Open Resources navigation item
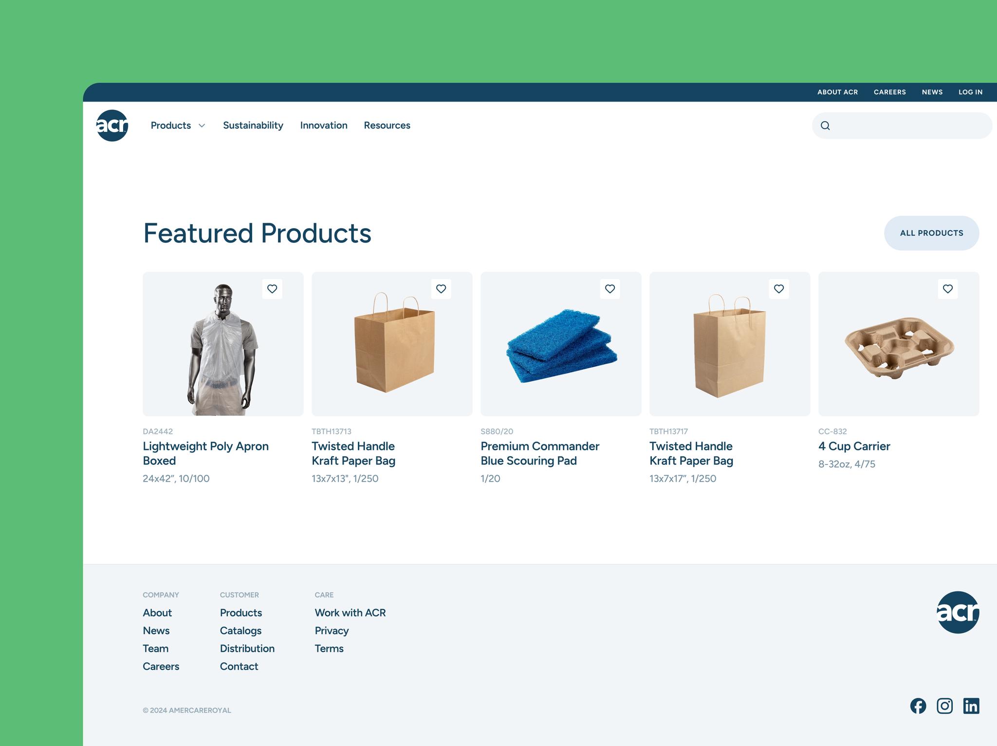997x746 pixels. (387, 125)
